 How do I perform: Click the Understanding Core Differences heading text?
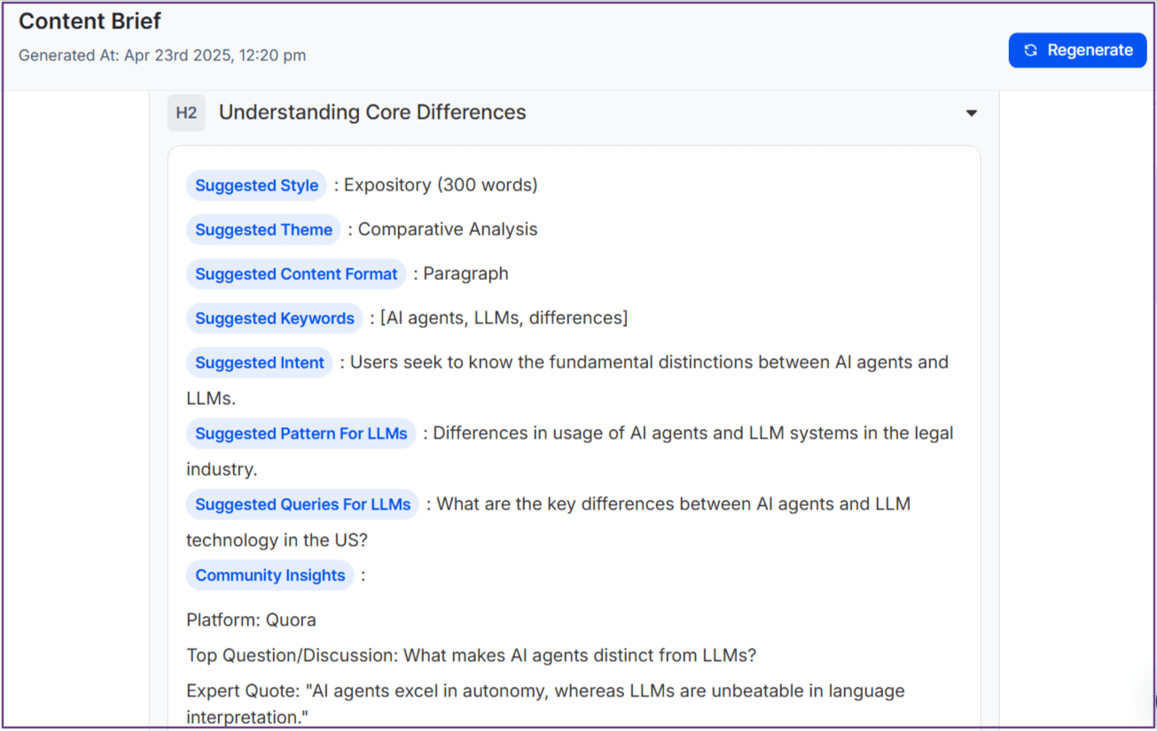(372, 113)
